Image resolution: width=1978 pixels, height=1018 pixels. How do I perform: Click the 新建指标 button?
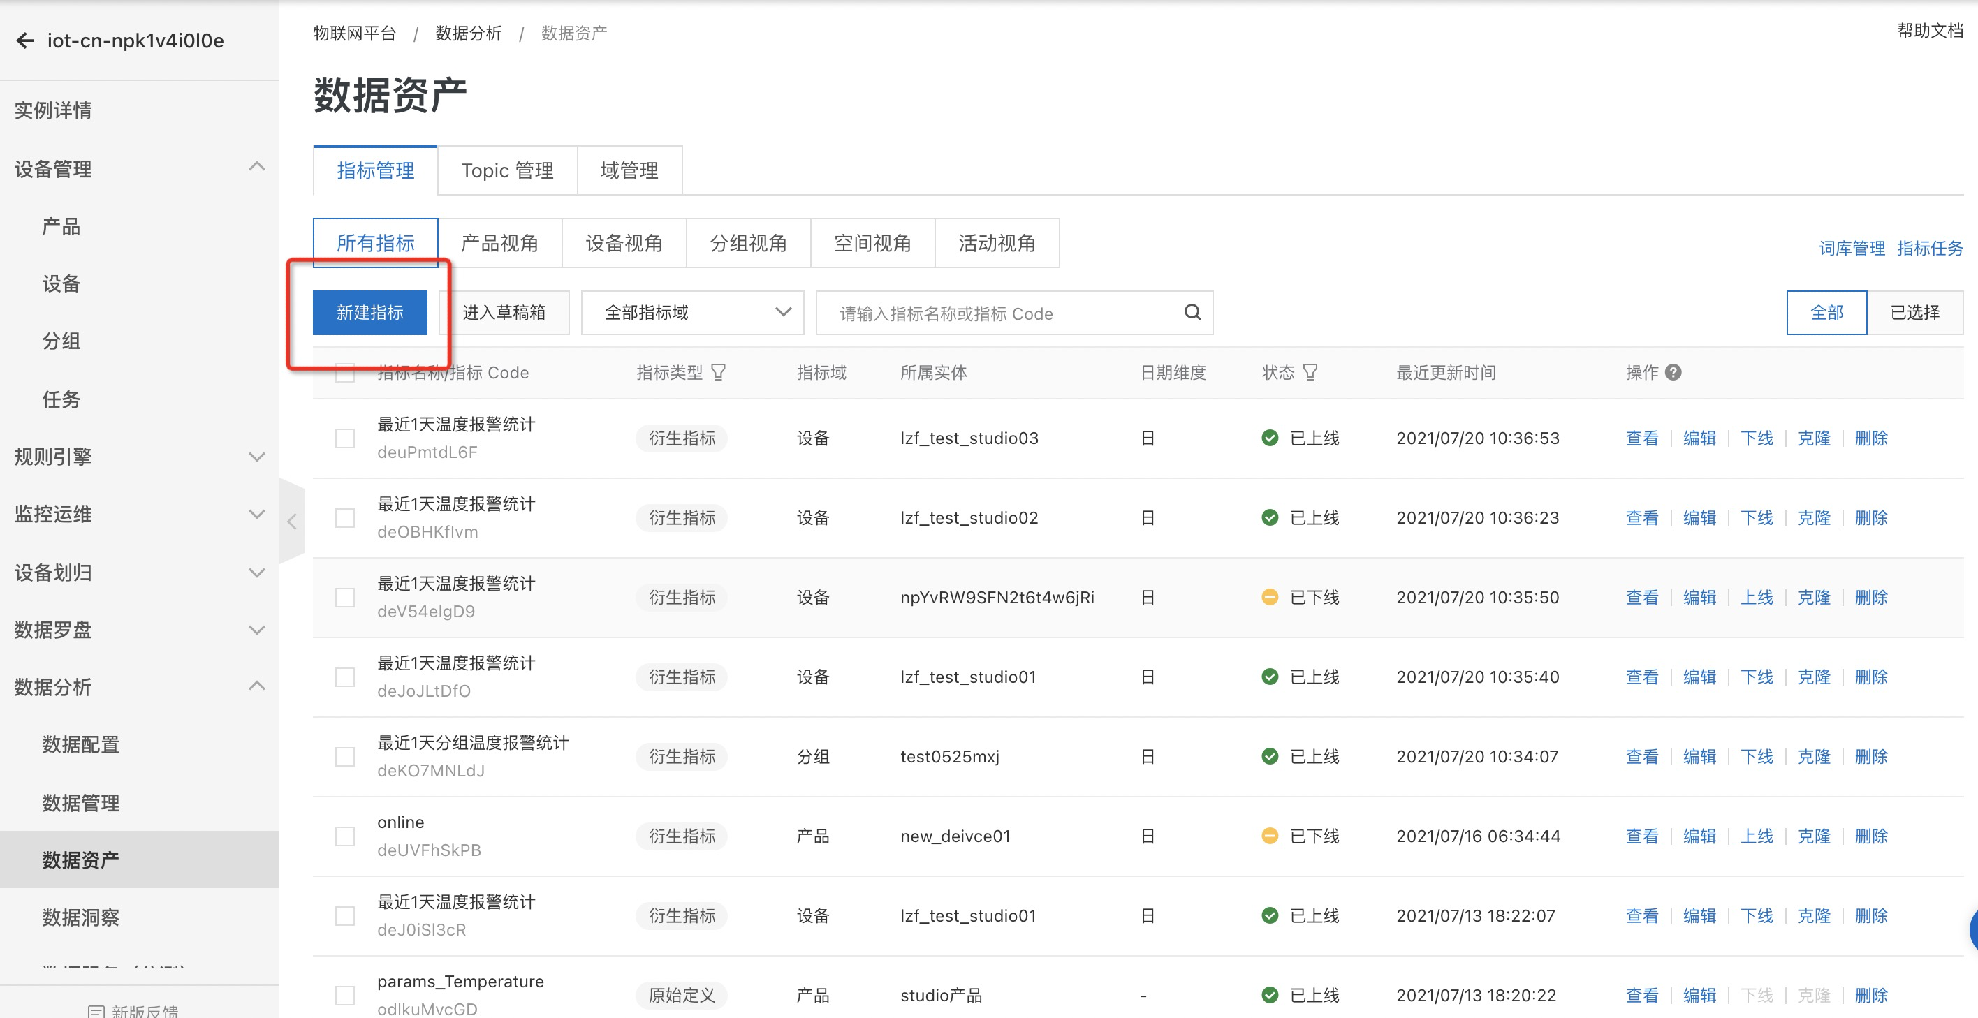(370, 313)
